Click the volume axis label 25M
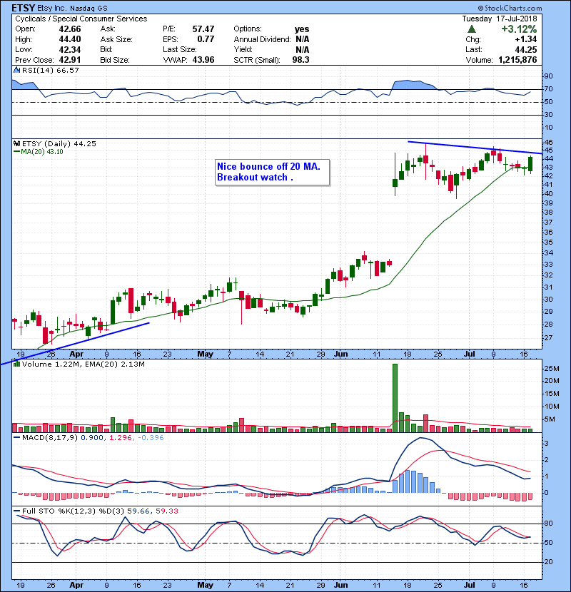The width and height of the screenshot is (571, 592). (x=551, y=369)
